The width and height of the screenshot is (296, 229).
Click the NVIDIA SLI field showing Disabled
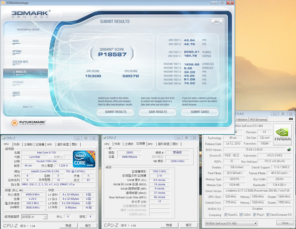pyautogui.click(x=257, y=209)
